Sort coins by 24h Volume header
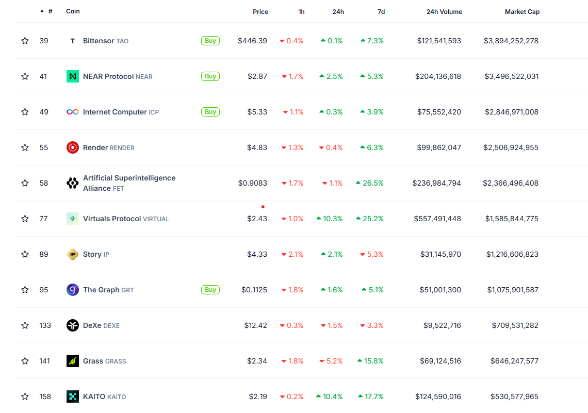 click(x=444, y=12)
